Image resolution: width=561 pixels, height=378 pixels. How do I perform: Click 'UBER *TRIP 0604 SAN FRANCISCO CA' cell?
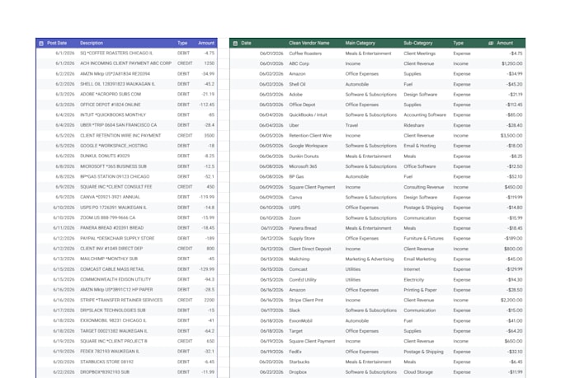(x=119, y=125)
